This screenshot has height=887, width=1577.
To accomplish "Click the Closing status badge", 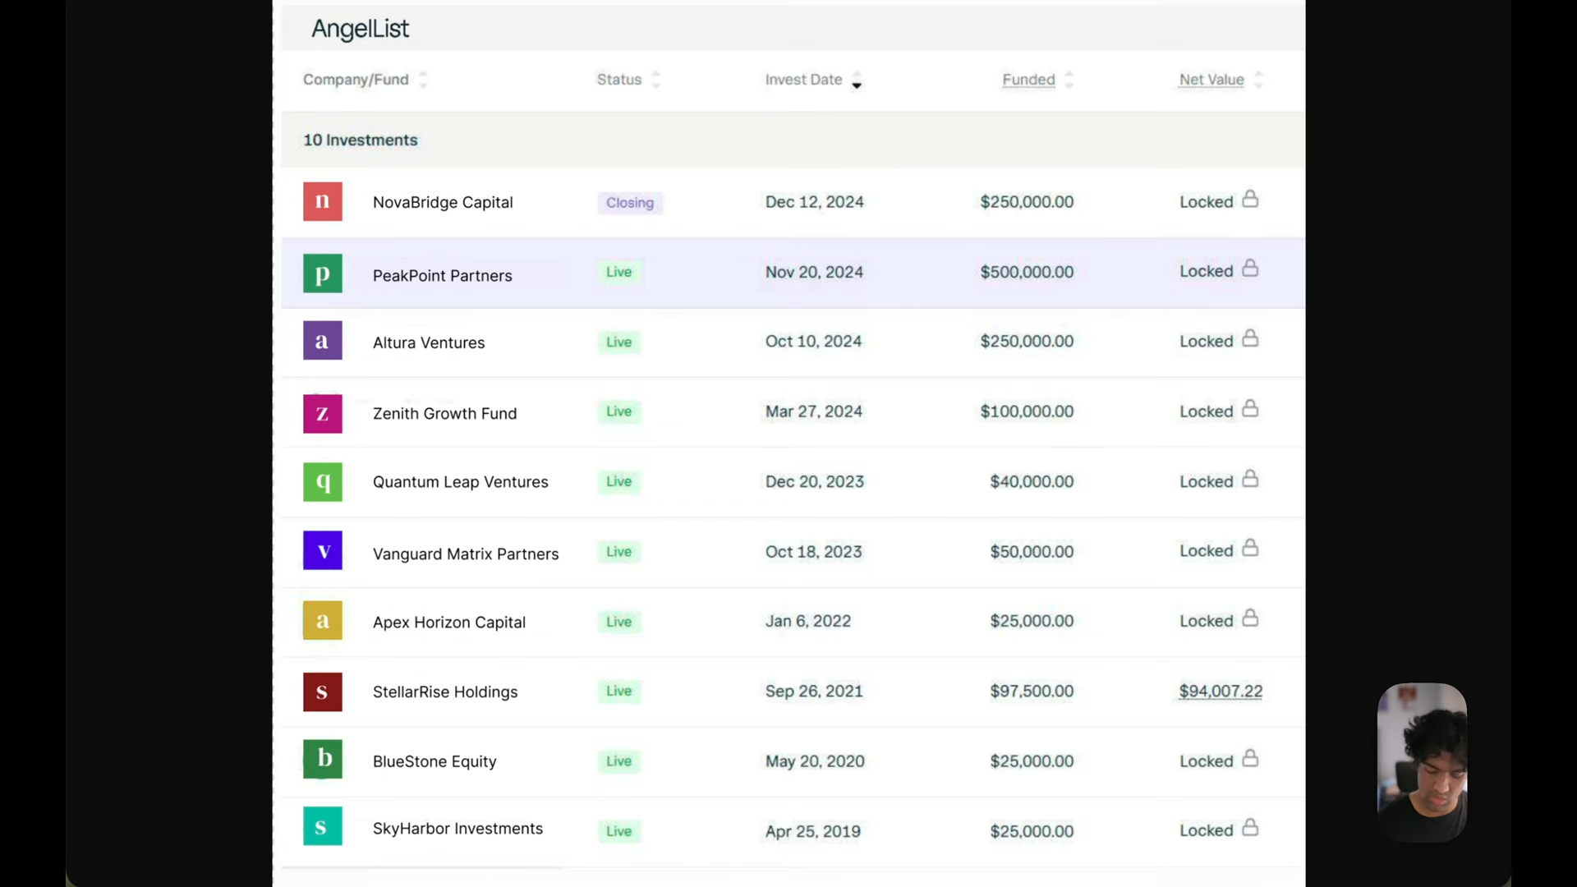I will click(x=629, y=203).
